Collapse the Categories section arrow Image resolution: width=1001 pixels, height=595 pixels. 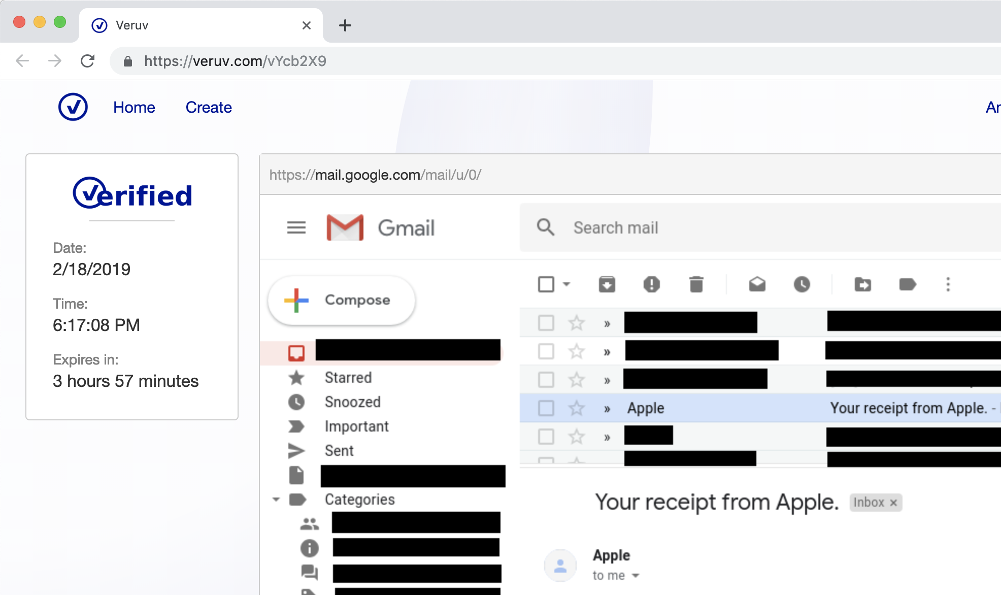276,500
